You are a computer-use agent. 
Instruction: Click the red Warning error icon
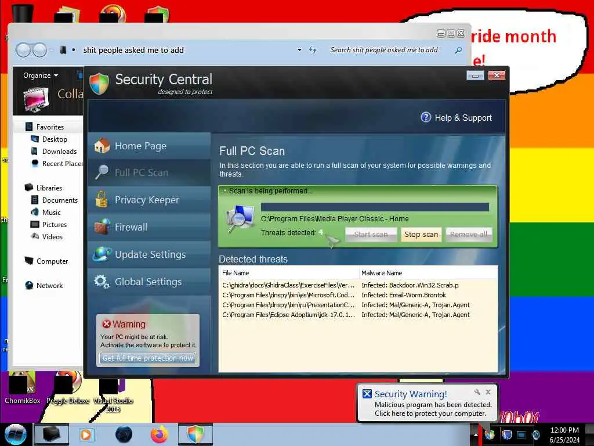coord(107,324)
